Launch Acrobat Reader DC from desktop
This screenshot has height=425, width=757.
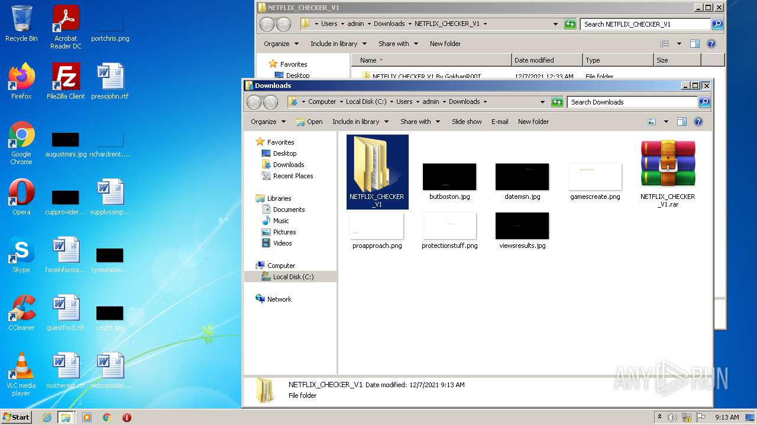[x=66, y=27]
